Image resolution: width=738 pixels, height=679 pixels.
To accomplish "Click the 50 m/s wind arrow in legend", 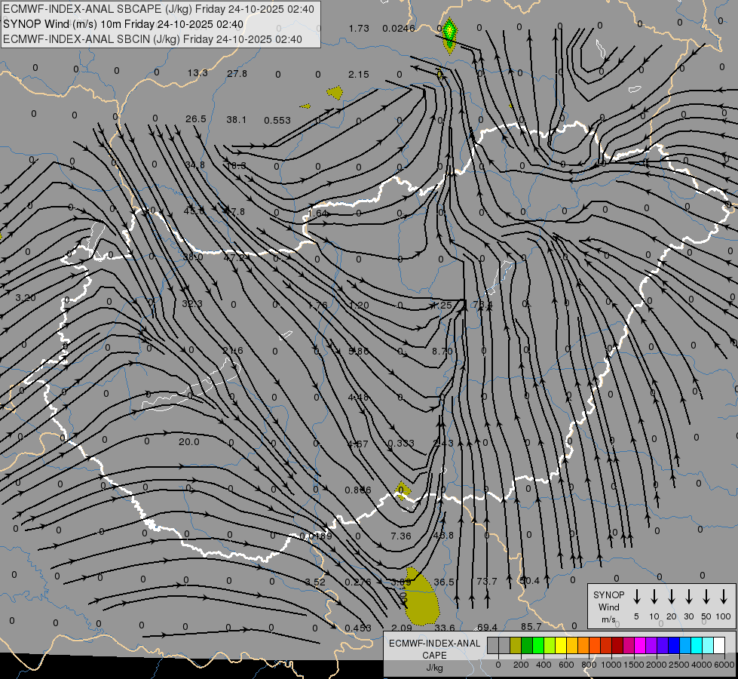I will [706, 597].
